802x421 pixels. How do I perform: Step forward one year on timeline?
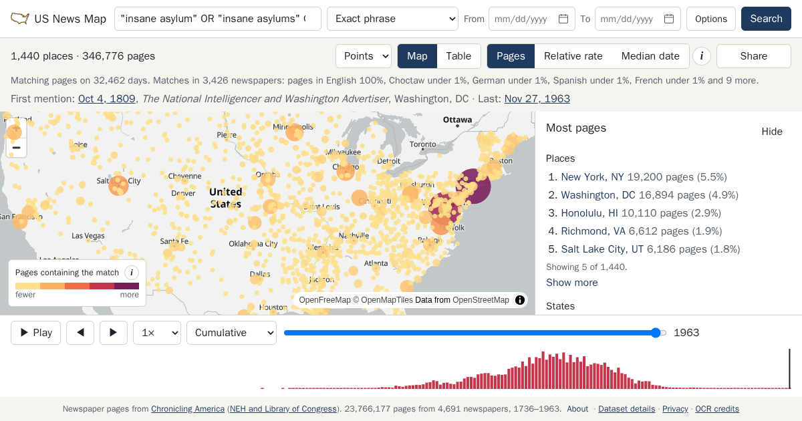114,333
